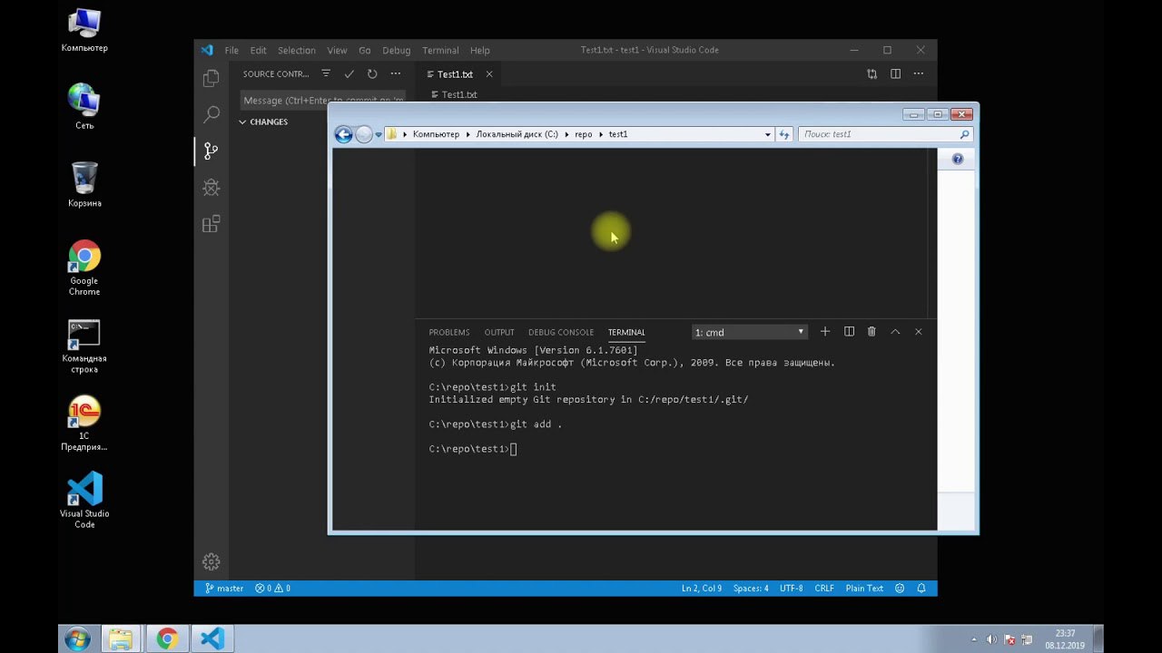The width and height of the screenshot is (1162, 653).
Task: Click the feedback smiley in status bar
Action: (x=900, y=588)
